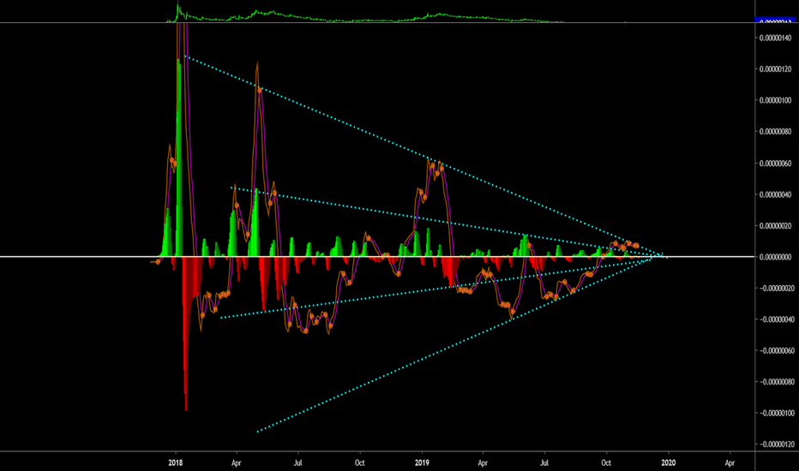Click the 0.00000080 price axis label
The image size is (799, 471).
(x=776, y=131)
